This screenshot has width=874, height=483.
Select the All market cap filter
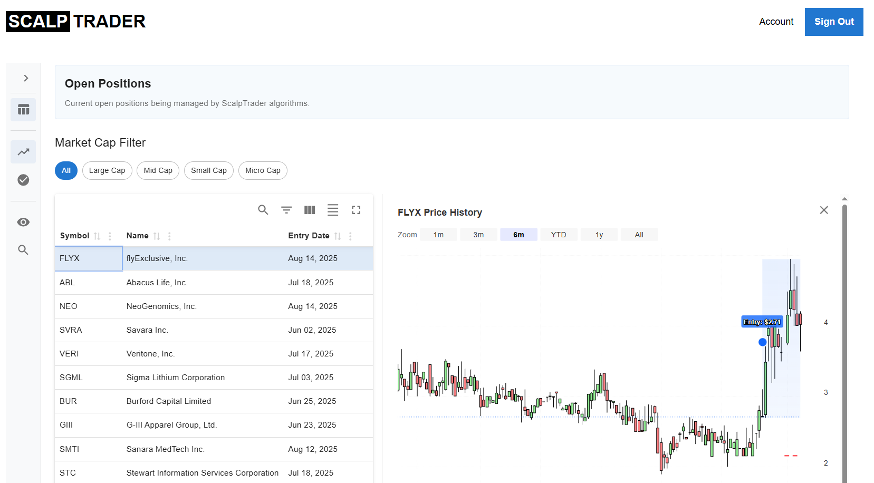tap(66, 170)
